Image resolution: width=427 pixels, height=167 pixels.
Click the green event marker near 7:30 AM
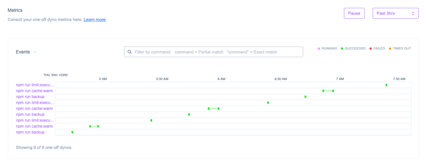point(386,85)
